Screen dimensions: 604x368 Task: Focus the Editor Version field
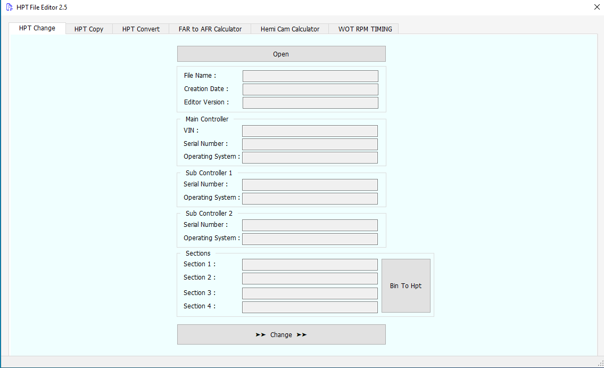coord(310,102)
